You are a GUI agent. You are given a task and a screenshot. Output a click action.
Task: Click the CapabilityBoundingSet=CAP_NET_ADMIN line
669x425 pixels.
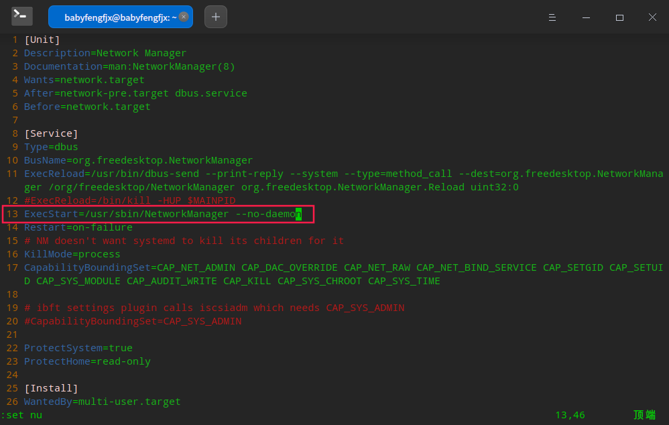click(x=343, y=267)
